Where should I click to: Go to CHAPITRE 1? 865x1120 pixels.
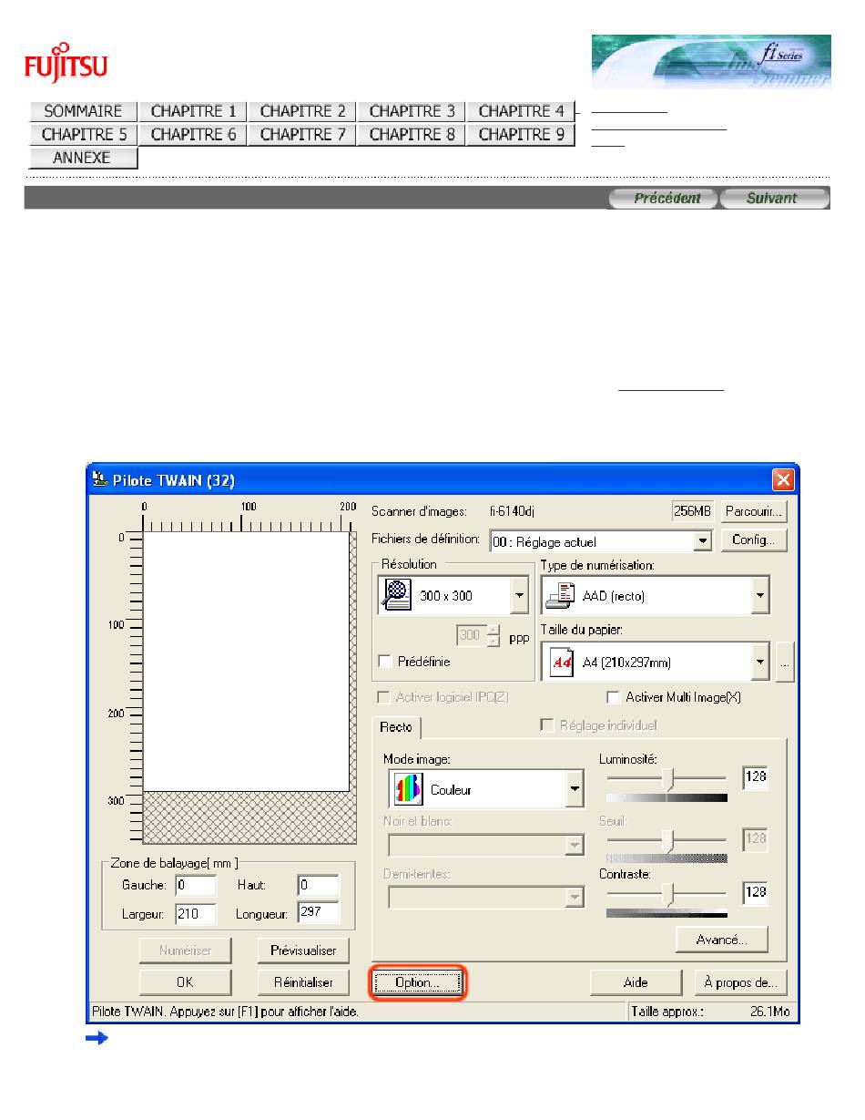click(x=192, y=111)
